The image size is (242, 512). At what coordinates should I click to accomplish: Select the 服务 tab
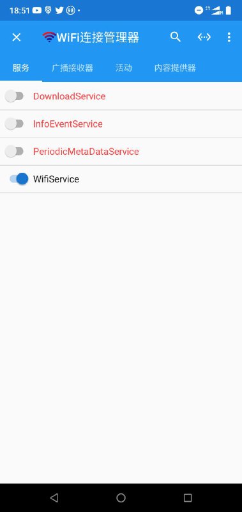[x=21, y=68]
